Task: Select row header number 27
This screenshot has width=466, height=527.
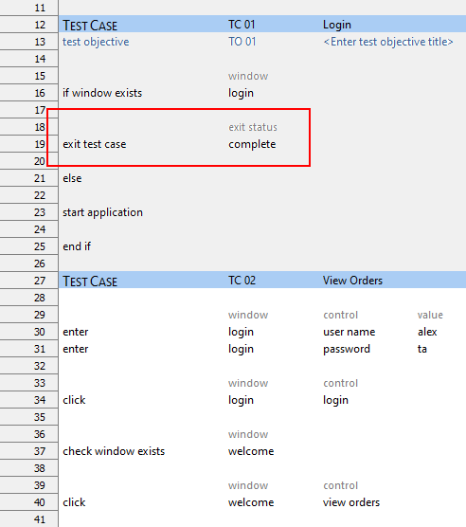Action: click(x=28, y=281)
